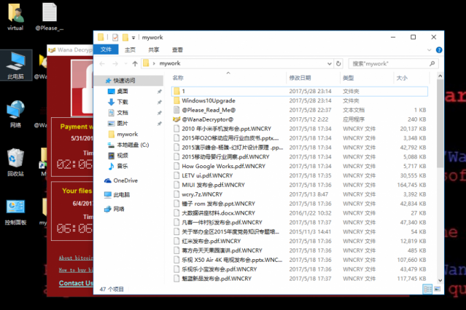The image size is (466, 310).
Task: Click Contact Us link in Wana Decryptor window
Action: point(76,283)
